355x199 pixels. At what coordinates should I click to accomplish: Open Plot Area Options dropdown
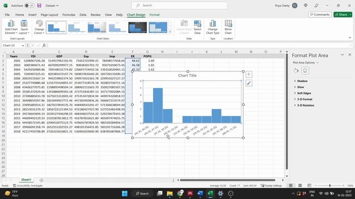(x=306, y=62)
